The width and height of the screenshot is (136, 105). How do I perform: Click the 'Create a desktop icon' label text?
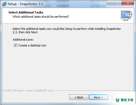tap(32, 45)
